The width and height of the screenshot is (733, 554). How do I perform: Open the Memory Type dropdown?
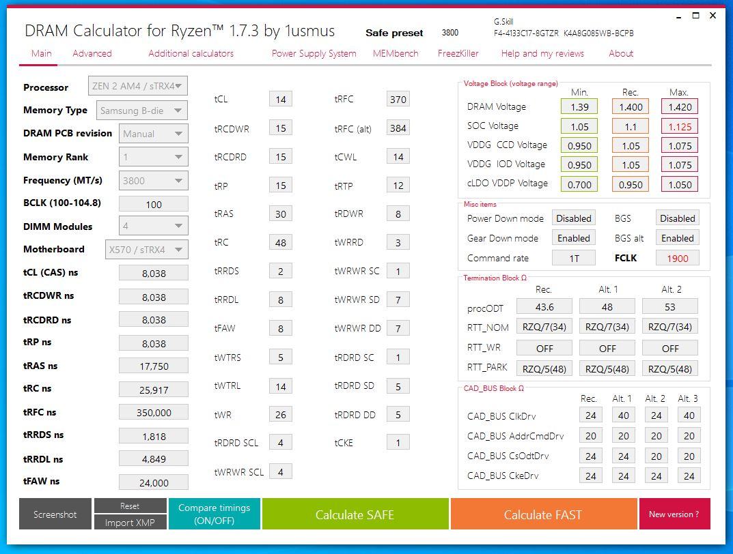click(142, 111)
